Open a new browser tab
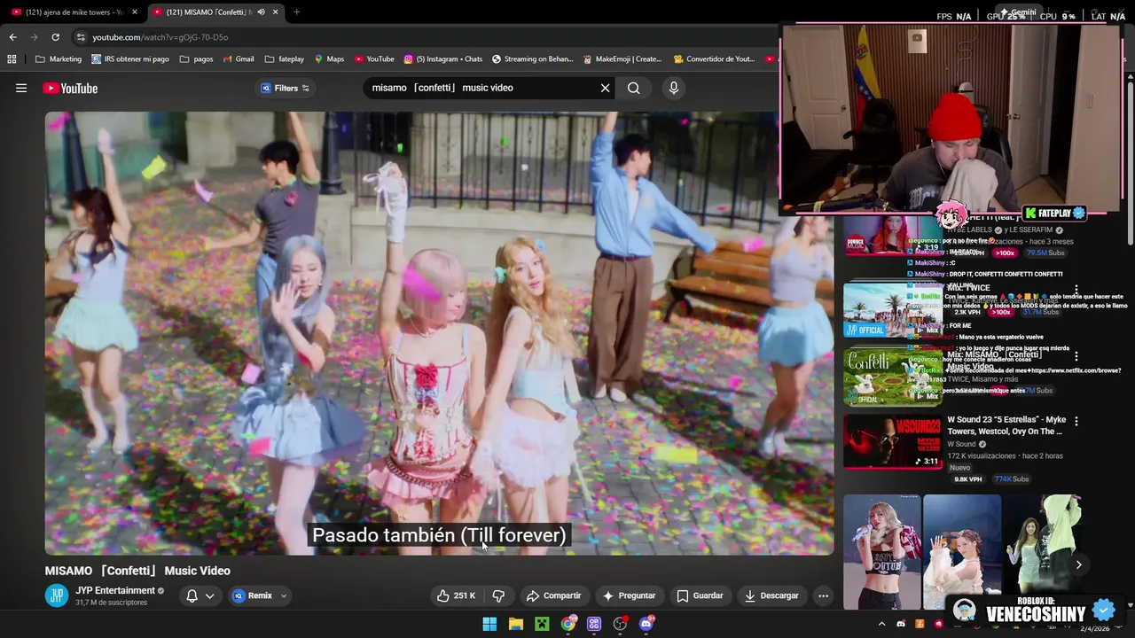Screen dimensions: 1135x638 (296, 12)
